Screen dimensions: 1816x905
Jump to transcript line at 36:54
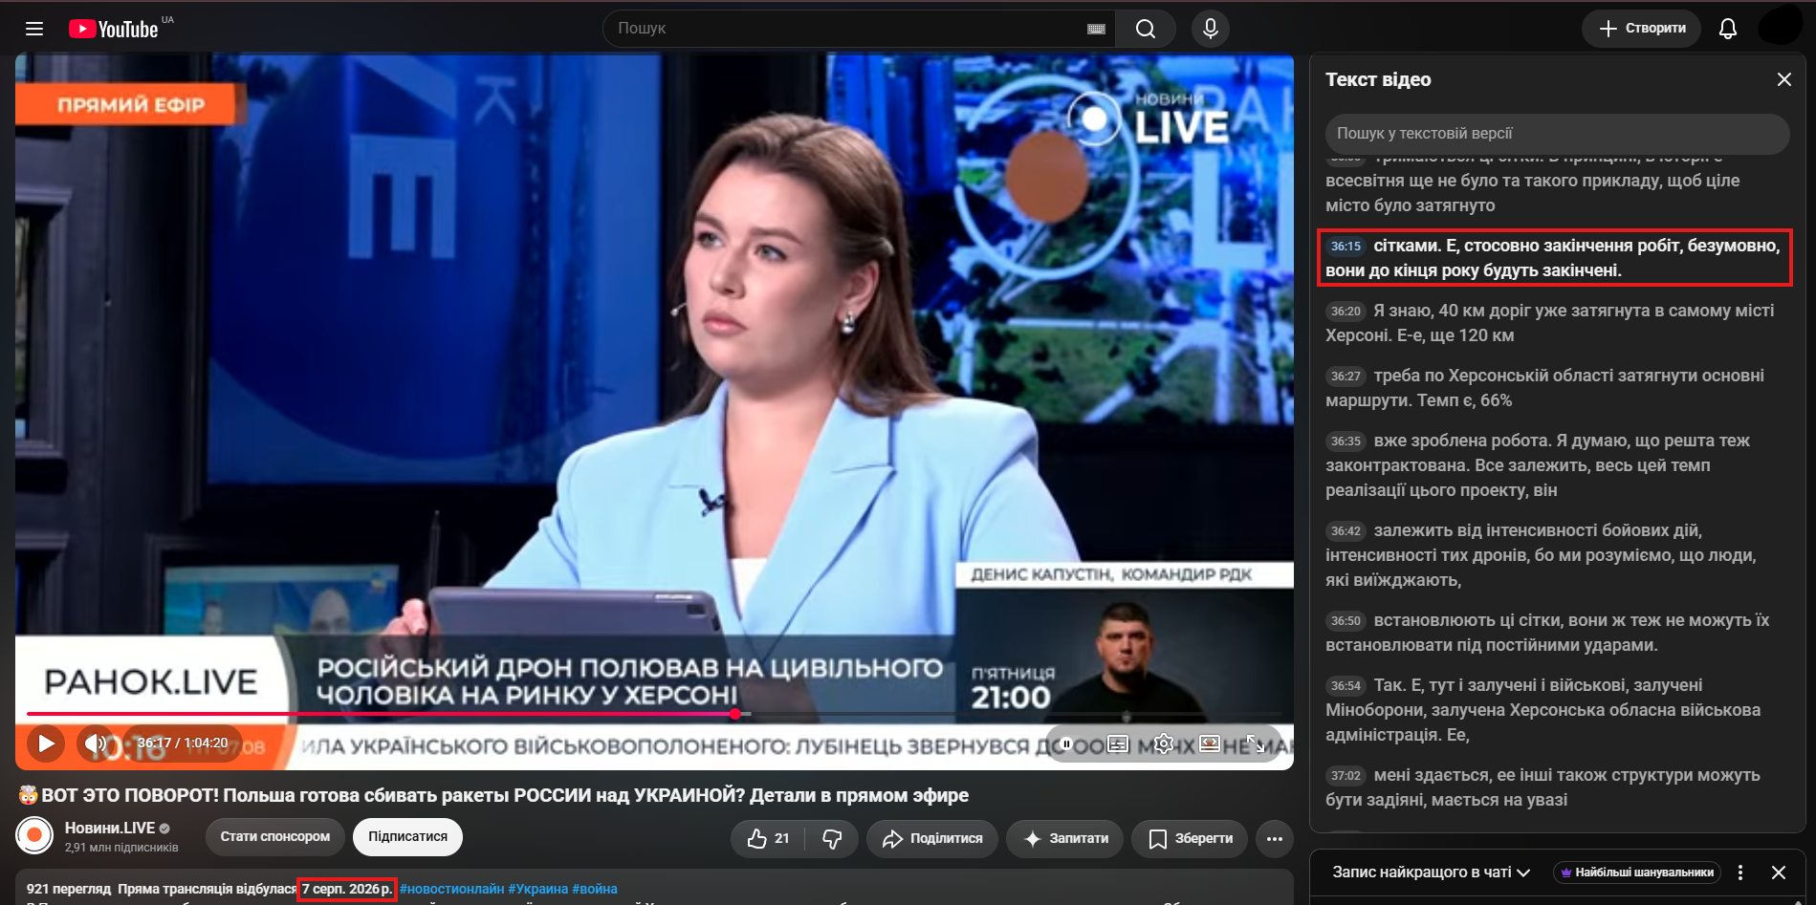pyautogui.click(x=1554, y=710)
